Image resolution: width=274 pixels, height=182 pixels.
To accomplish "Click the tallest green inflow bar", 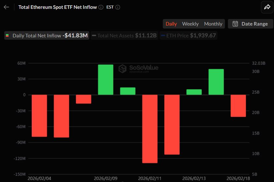I will pos(106,80).
